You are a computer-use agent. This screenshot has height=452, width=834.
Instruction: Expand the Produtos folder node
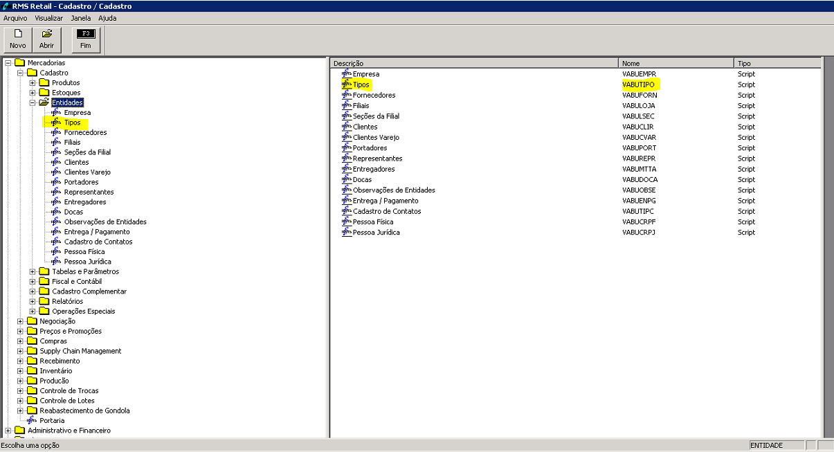(33, 83)
